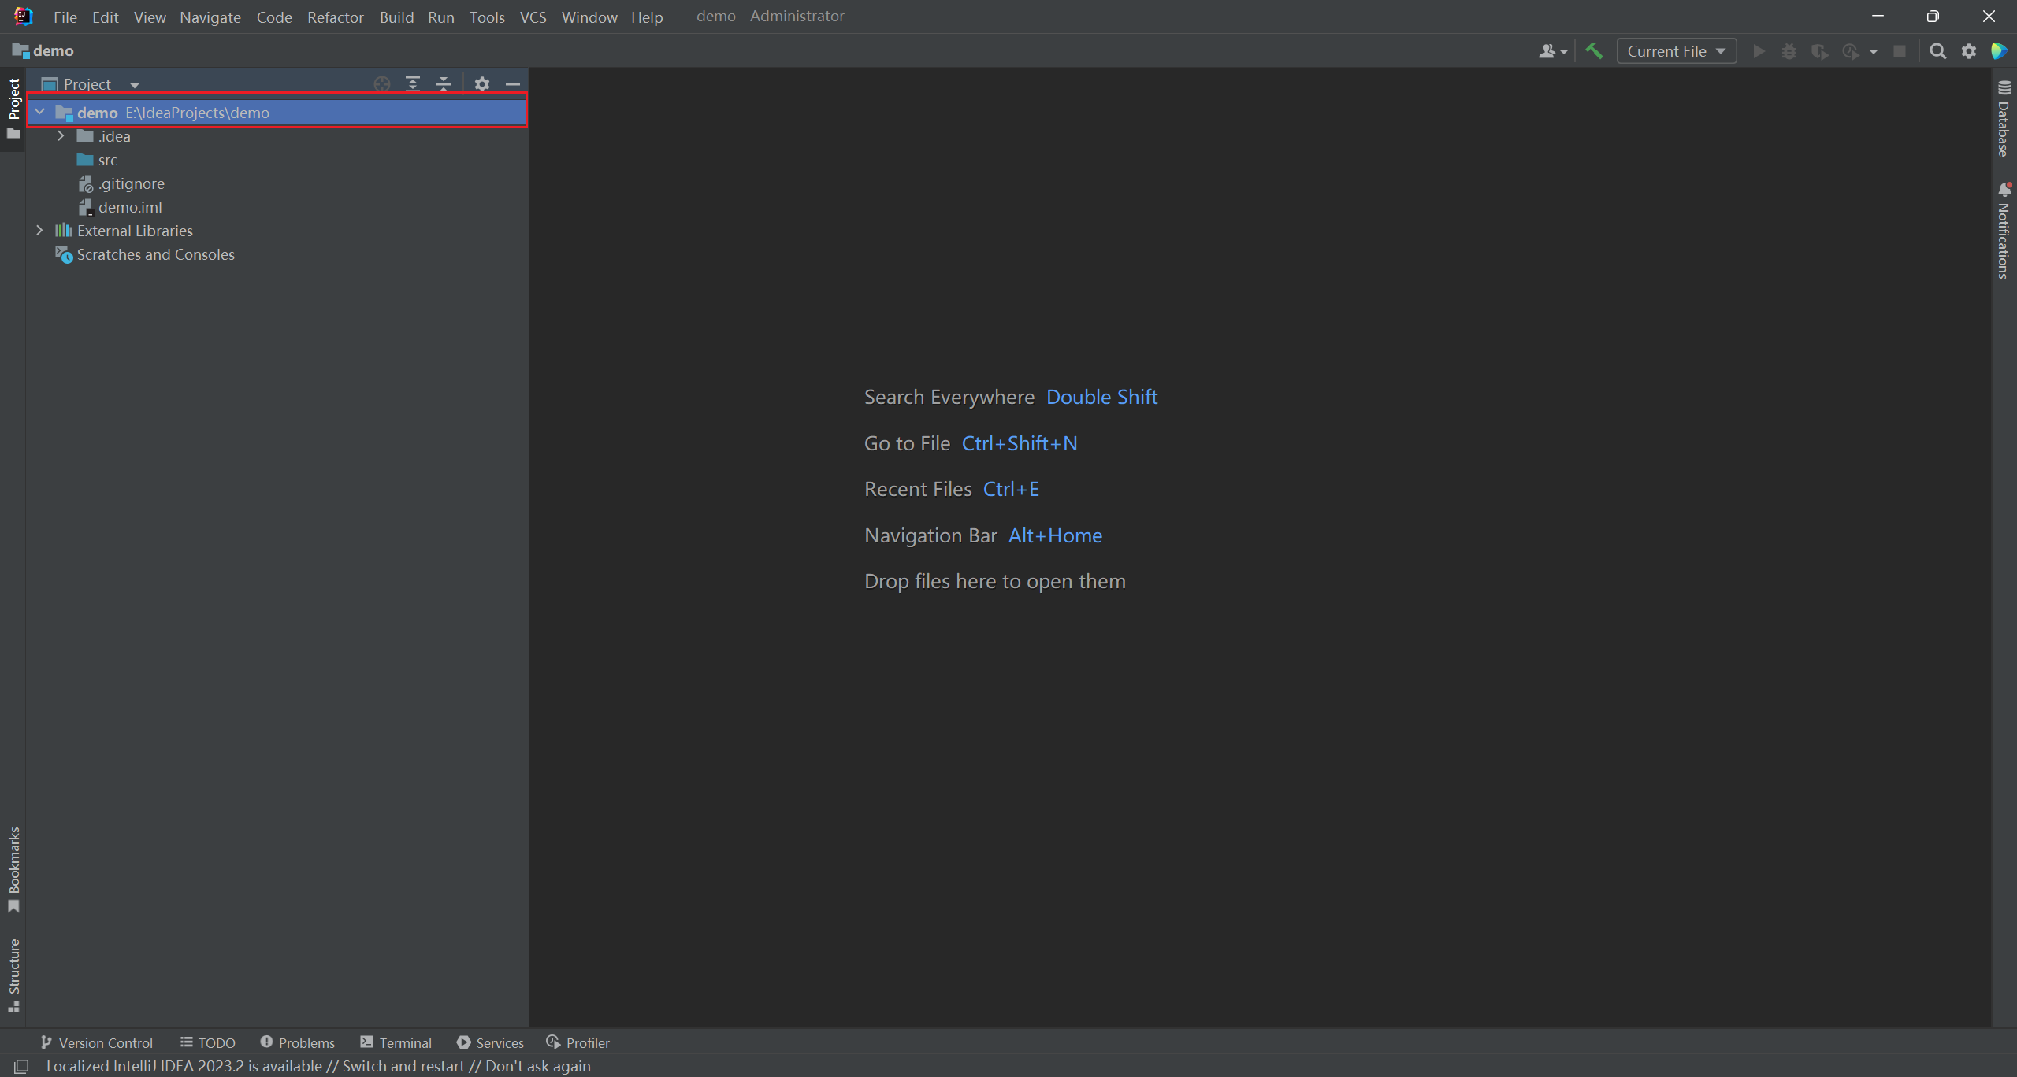Image resolution: width=2017 pixels, height=1077 pixels.
Task: Click Expand All in Project panel
Action: click(x=413, y=84)
